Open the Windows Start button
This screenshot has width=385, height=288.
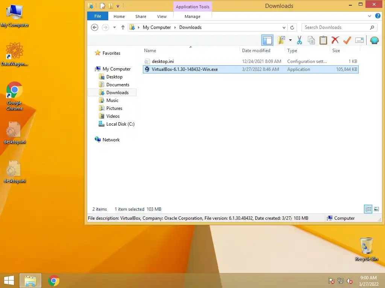(9, 280)
